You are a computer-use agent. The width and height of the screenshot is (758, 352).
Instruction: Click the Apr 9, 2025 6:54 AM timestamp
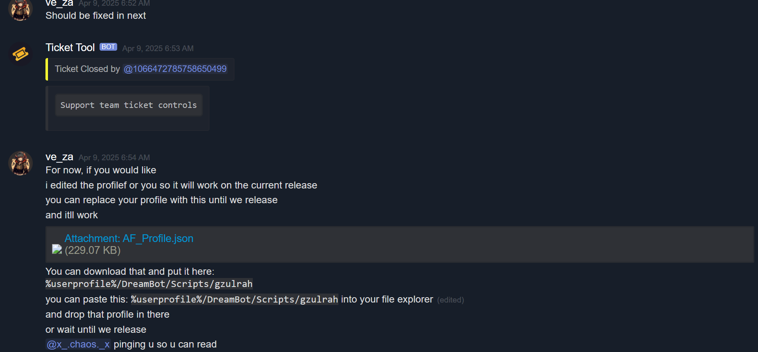point(114,157)
